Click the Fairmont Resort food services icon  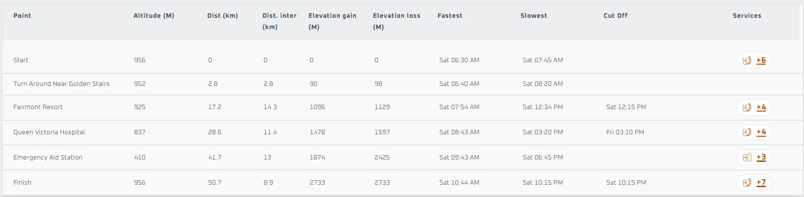747,107
